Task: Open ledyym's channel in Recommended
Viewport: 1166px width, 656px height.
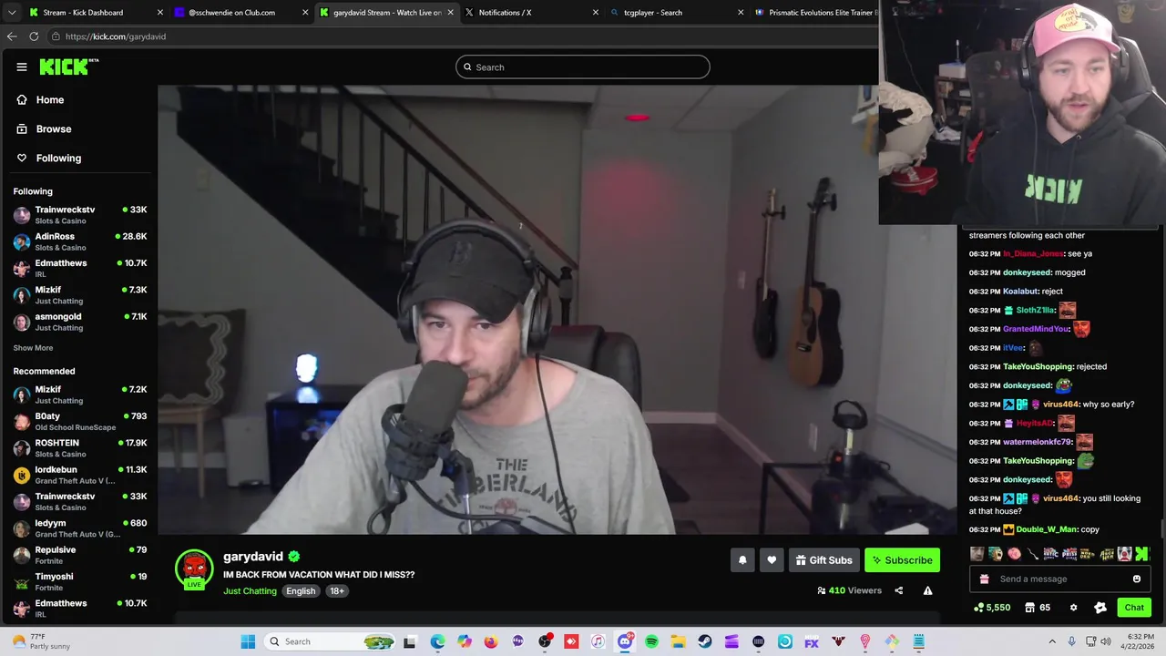Action: 80,528
